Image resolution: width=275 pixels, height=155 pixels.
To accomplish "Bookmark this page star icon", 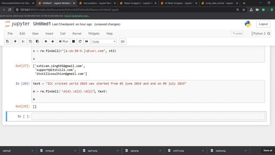I will pos(244,10).
